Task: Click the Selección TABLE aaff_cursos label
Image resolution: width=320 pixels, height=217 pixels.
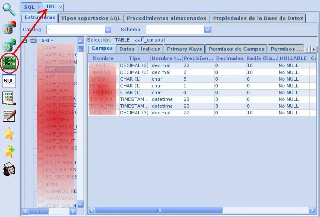Action: click(126, 40)
